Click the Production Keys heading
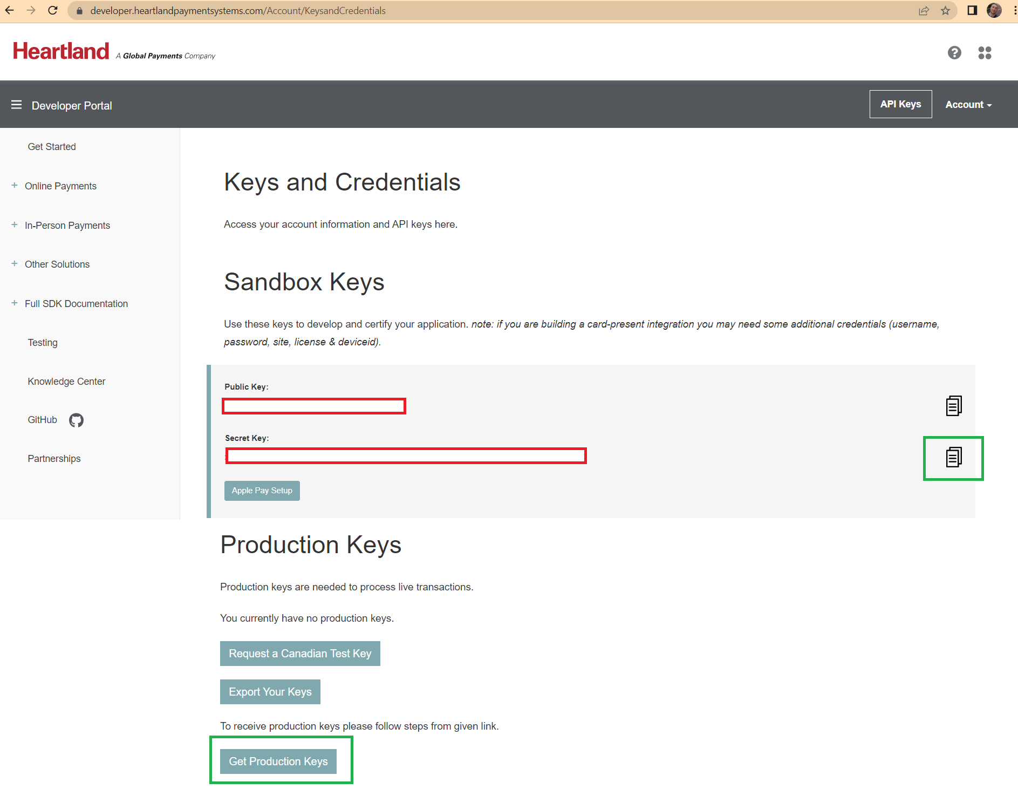The height and width of the screenshot is (796, 1018). [x=311, y=545]
